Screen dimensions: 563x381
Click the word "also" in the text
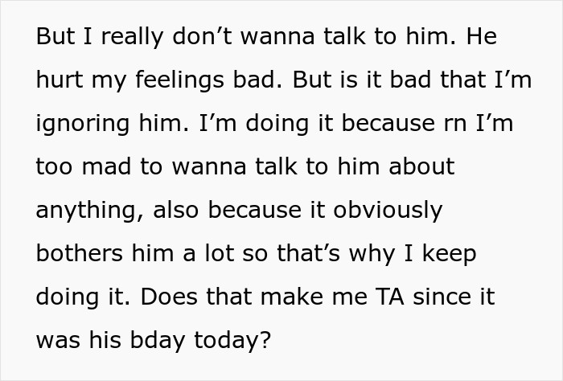tap(175, 211)
